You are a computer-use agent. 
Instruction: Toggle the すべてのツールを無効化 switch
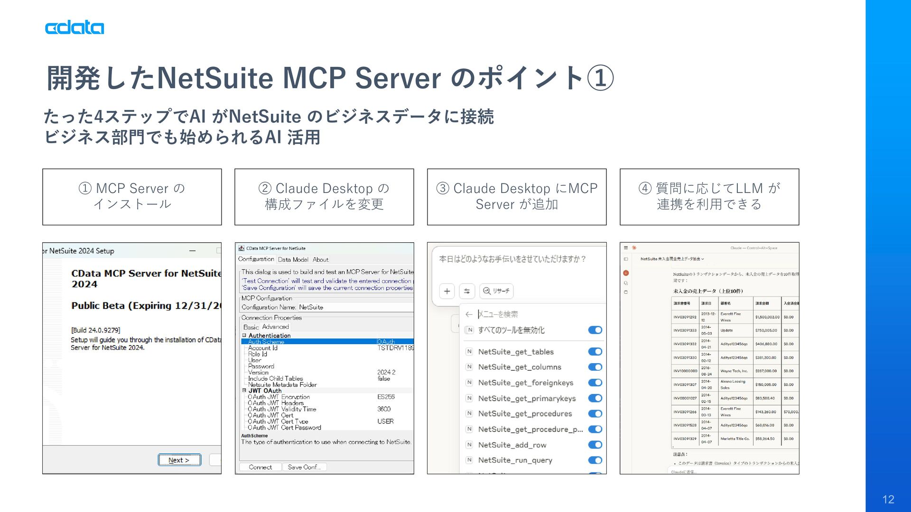[595, 330]
